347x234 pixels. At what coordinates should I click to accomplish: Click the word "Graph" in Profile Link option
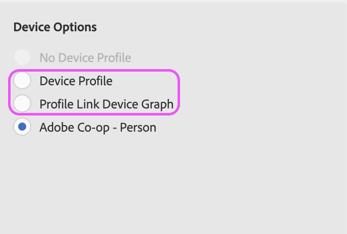(157, 104)
